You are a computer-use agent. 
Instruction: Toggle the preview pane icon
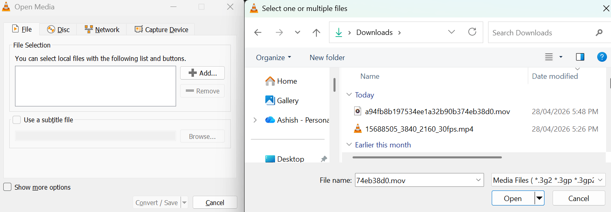click(580, 57)
